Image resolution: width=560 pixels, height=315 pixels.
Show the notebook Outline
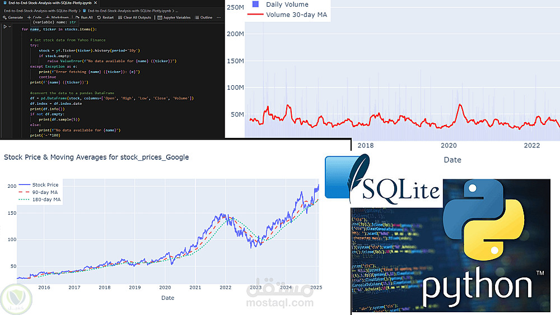pos(204,17)
